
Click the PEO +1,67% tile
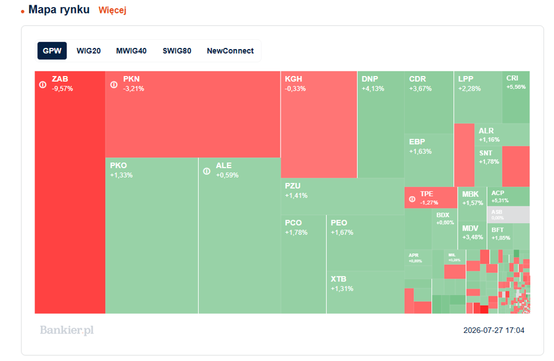365,243
